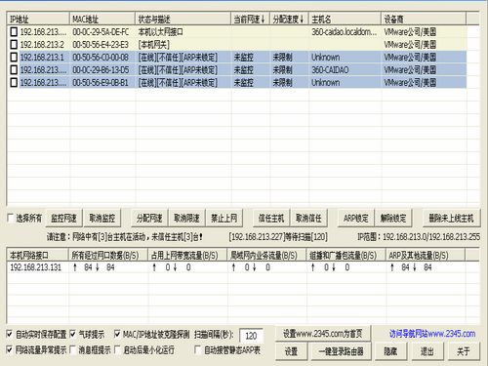Click the 删除未上线主机 button
This screenshot has width=488, height=366.
pyautogui.click(x=451, y=218)
